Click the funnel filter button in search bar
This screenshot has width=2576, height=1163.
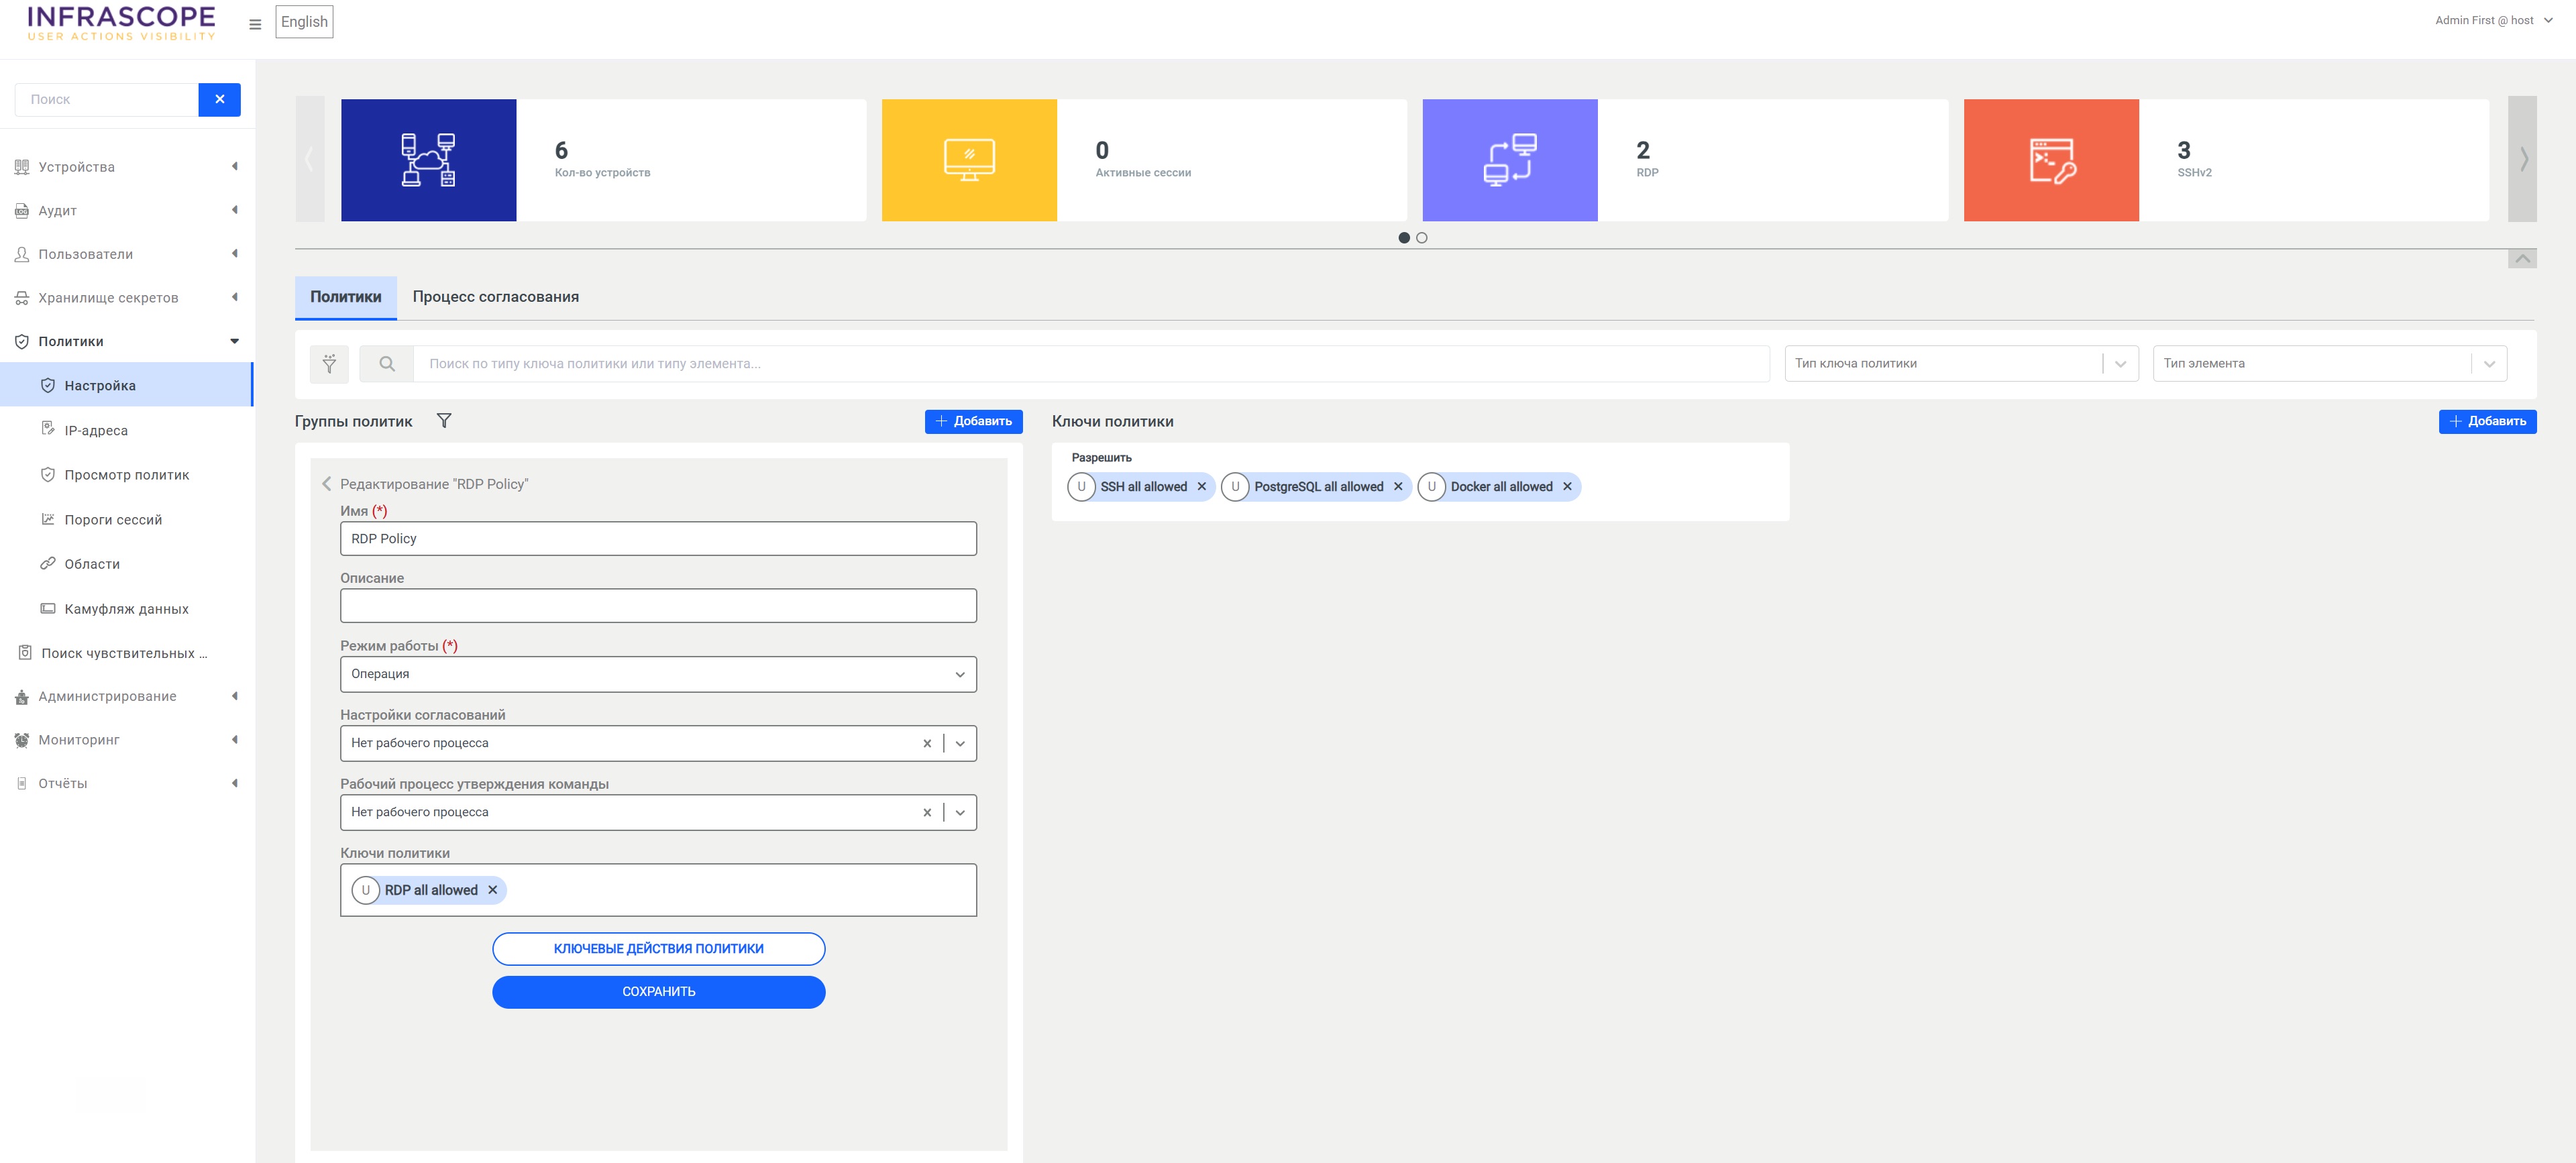(329, 364)
